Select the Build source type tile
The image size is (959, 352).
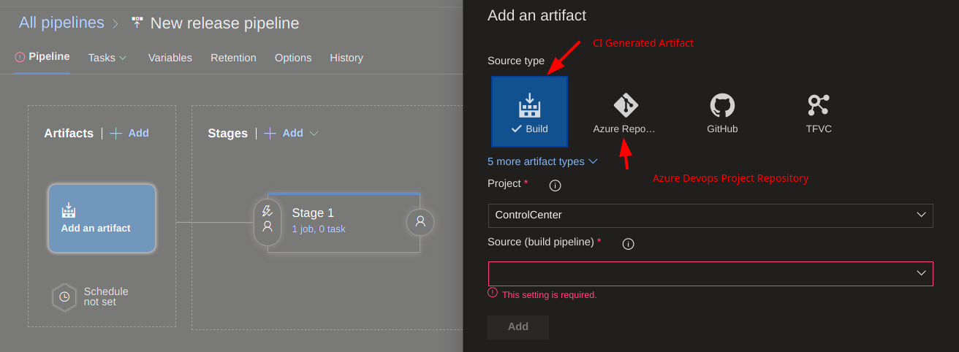[x=529, y=112]
